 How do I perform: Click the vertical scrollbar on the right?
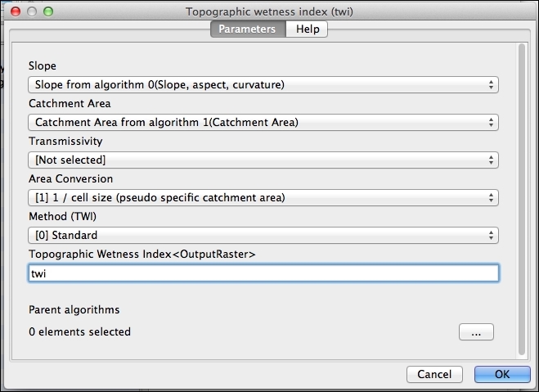[522, 196]
